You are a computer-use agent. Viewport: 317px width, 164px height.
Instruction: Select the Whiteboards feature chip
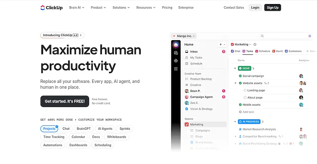coord(116,137)
